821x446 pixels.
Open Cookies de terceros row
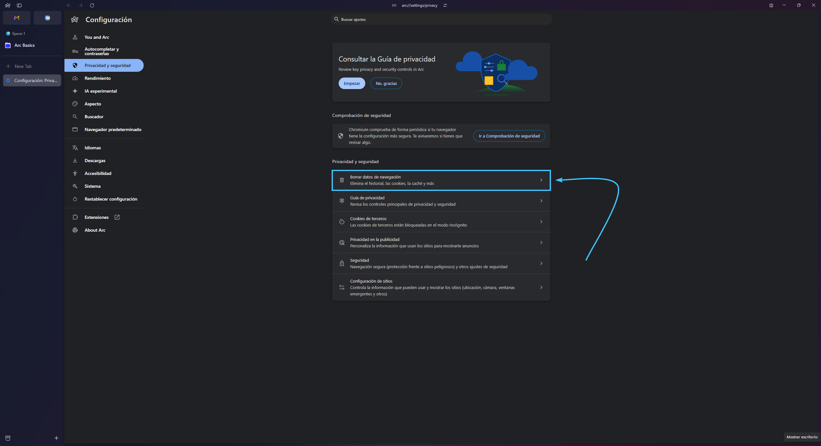click(x=441, y=222)
